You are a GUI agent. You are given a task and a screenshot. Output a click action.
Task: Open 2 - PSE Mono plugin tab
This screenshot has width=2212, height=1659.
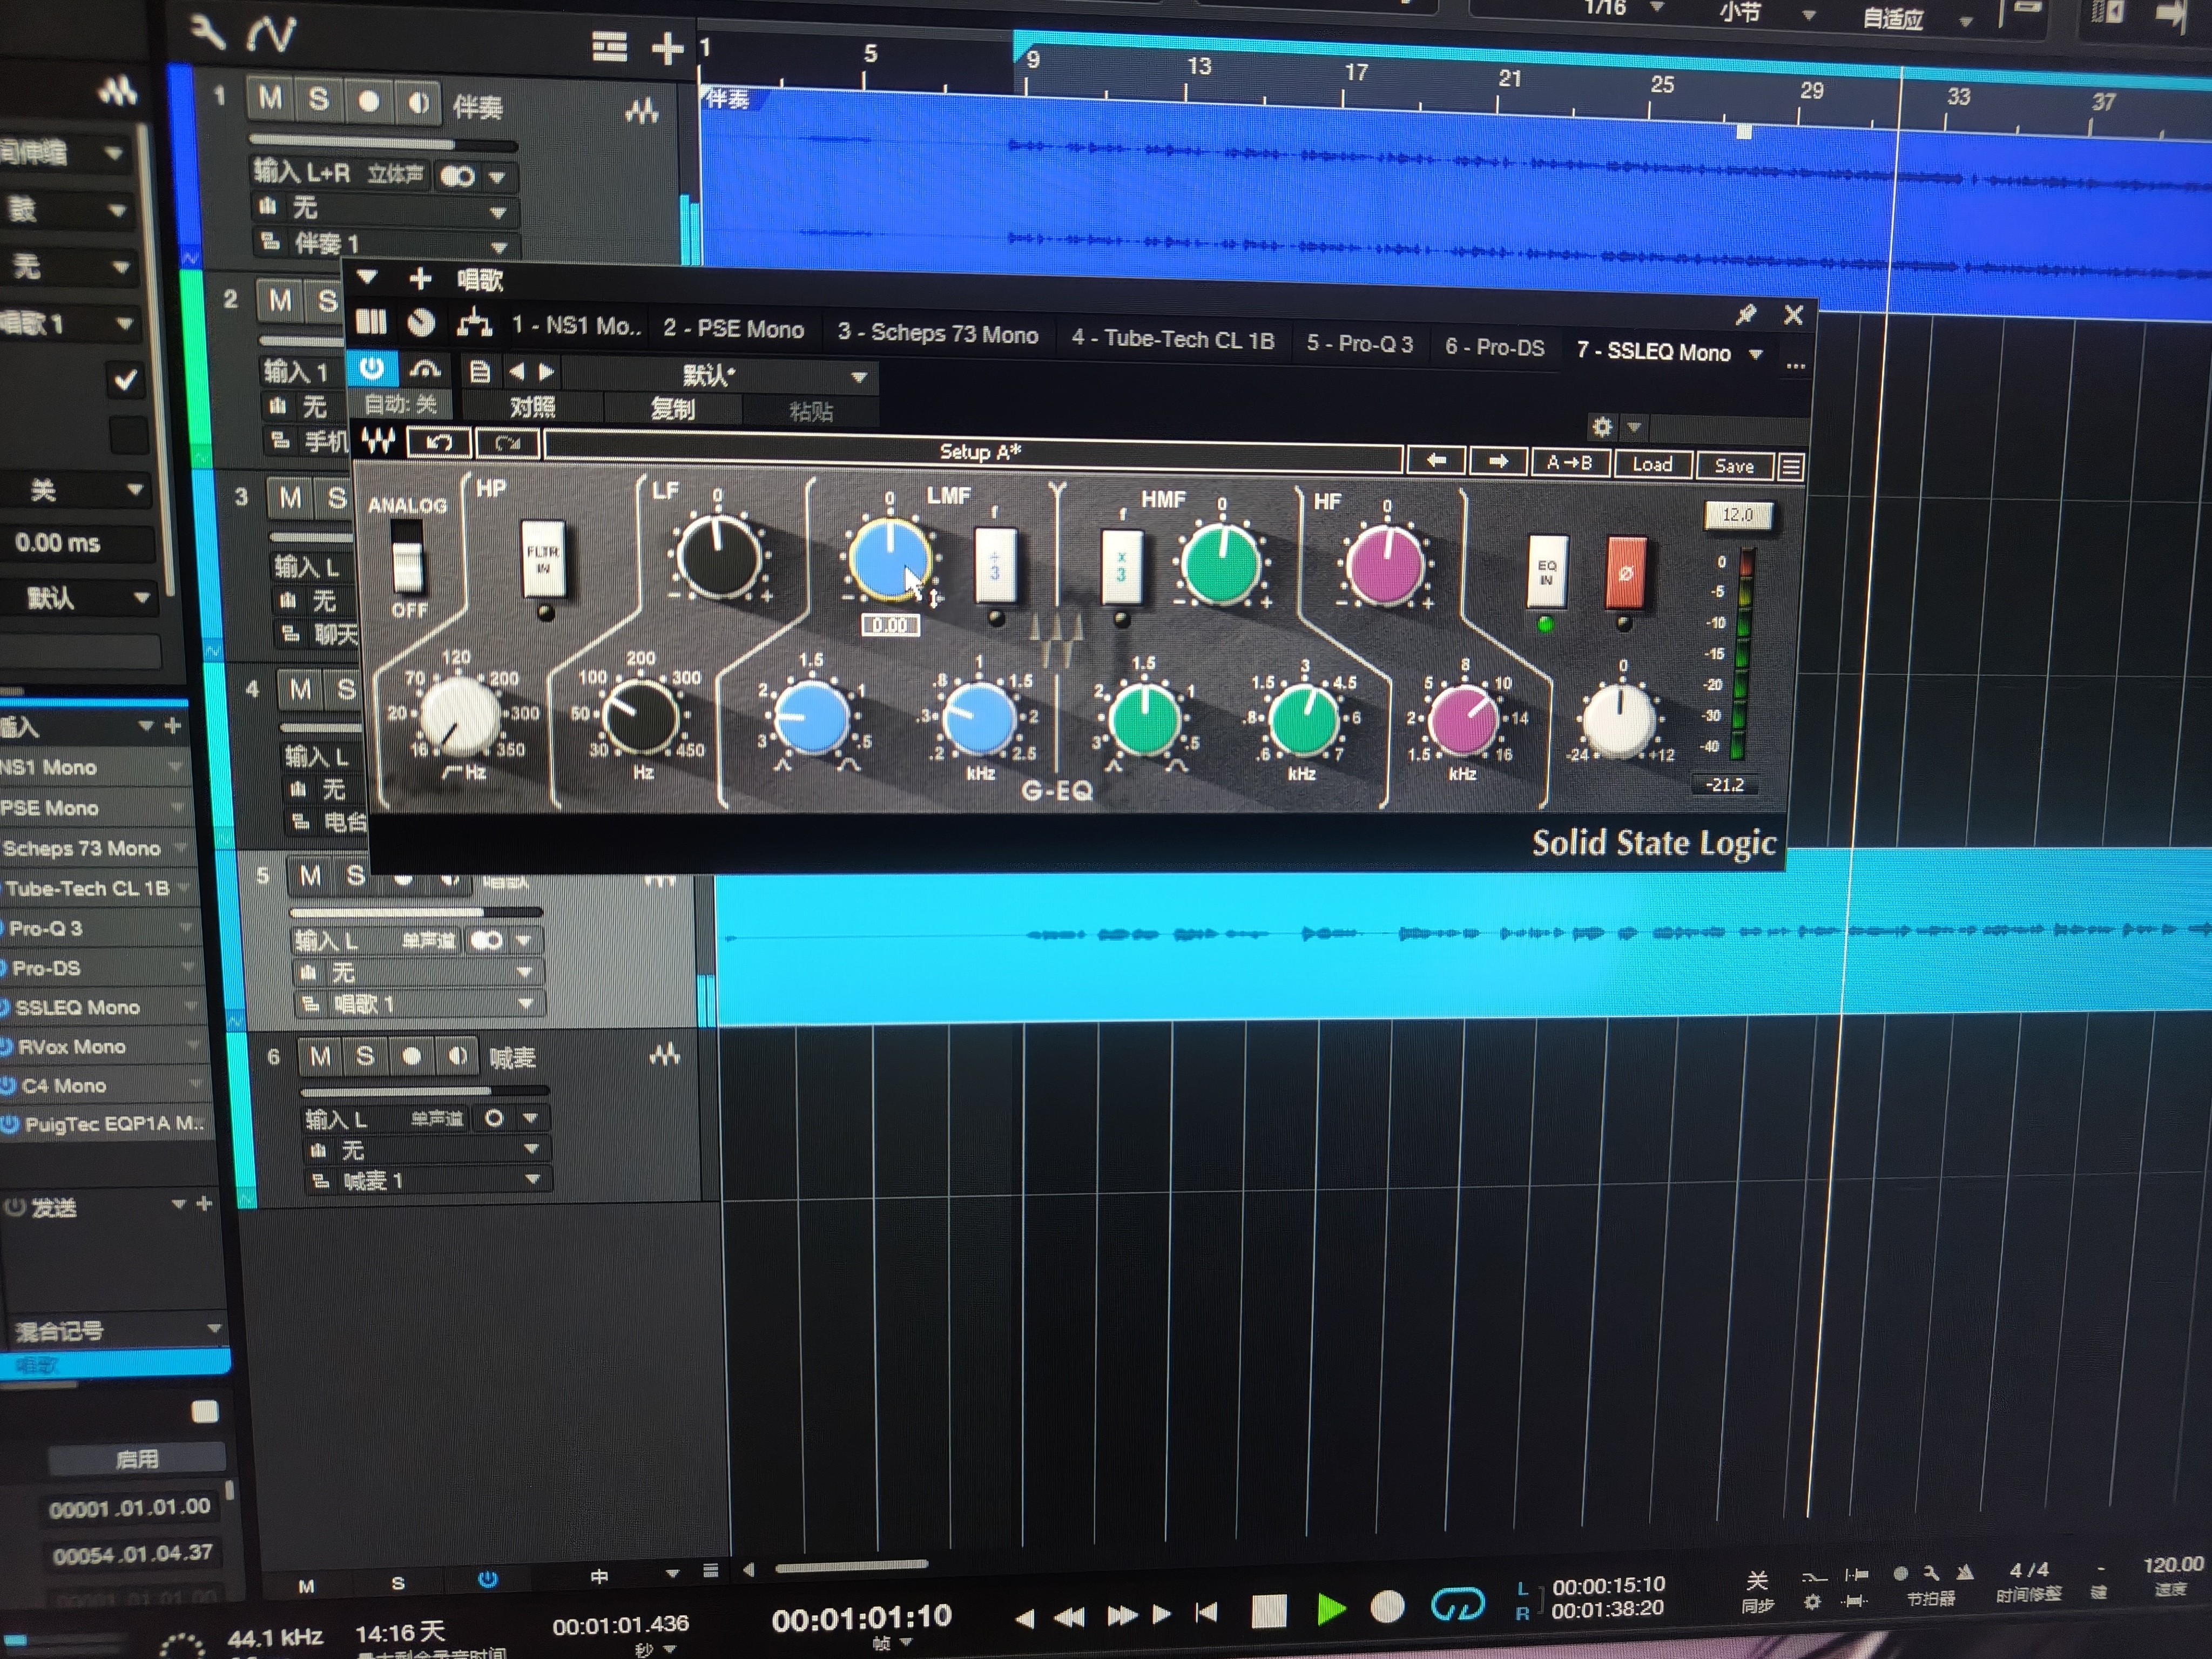(x=733, y=329)
